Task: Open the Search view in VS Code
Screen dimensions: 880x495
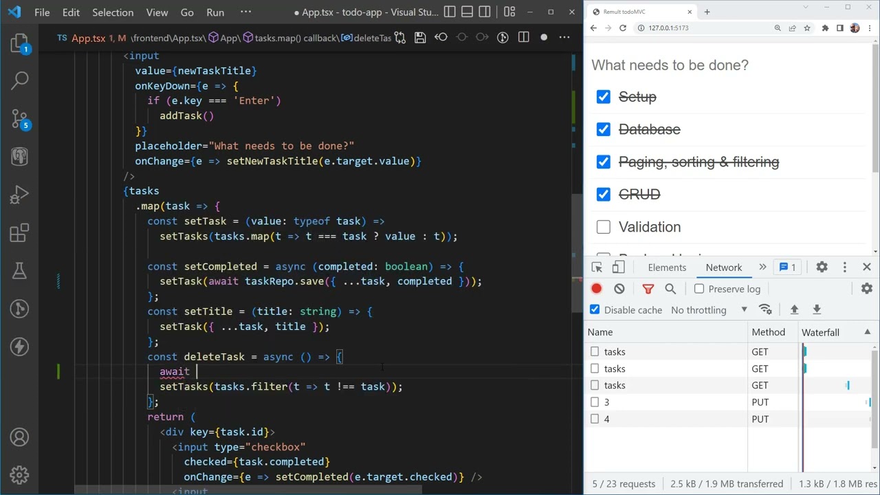Action: pos(19,80)
